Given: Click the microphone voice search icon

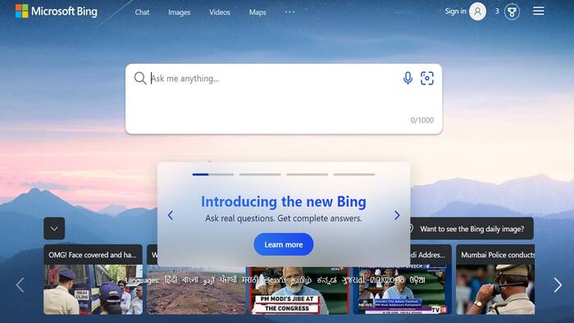Looking at the screenshot, I should [x=408, y=78].
